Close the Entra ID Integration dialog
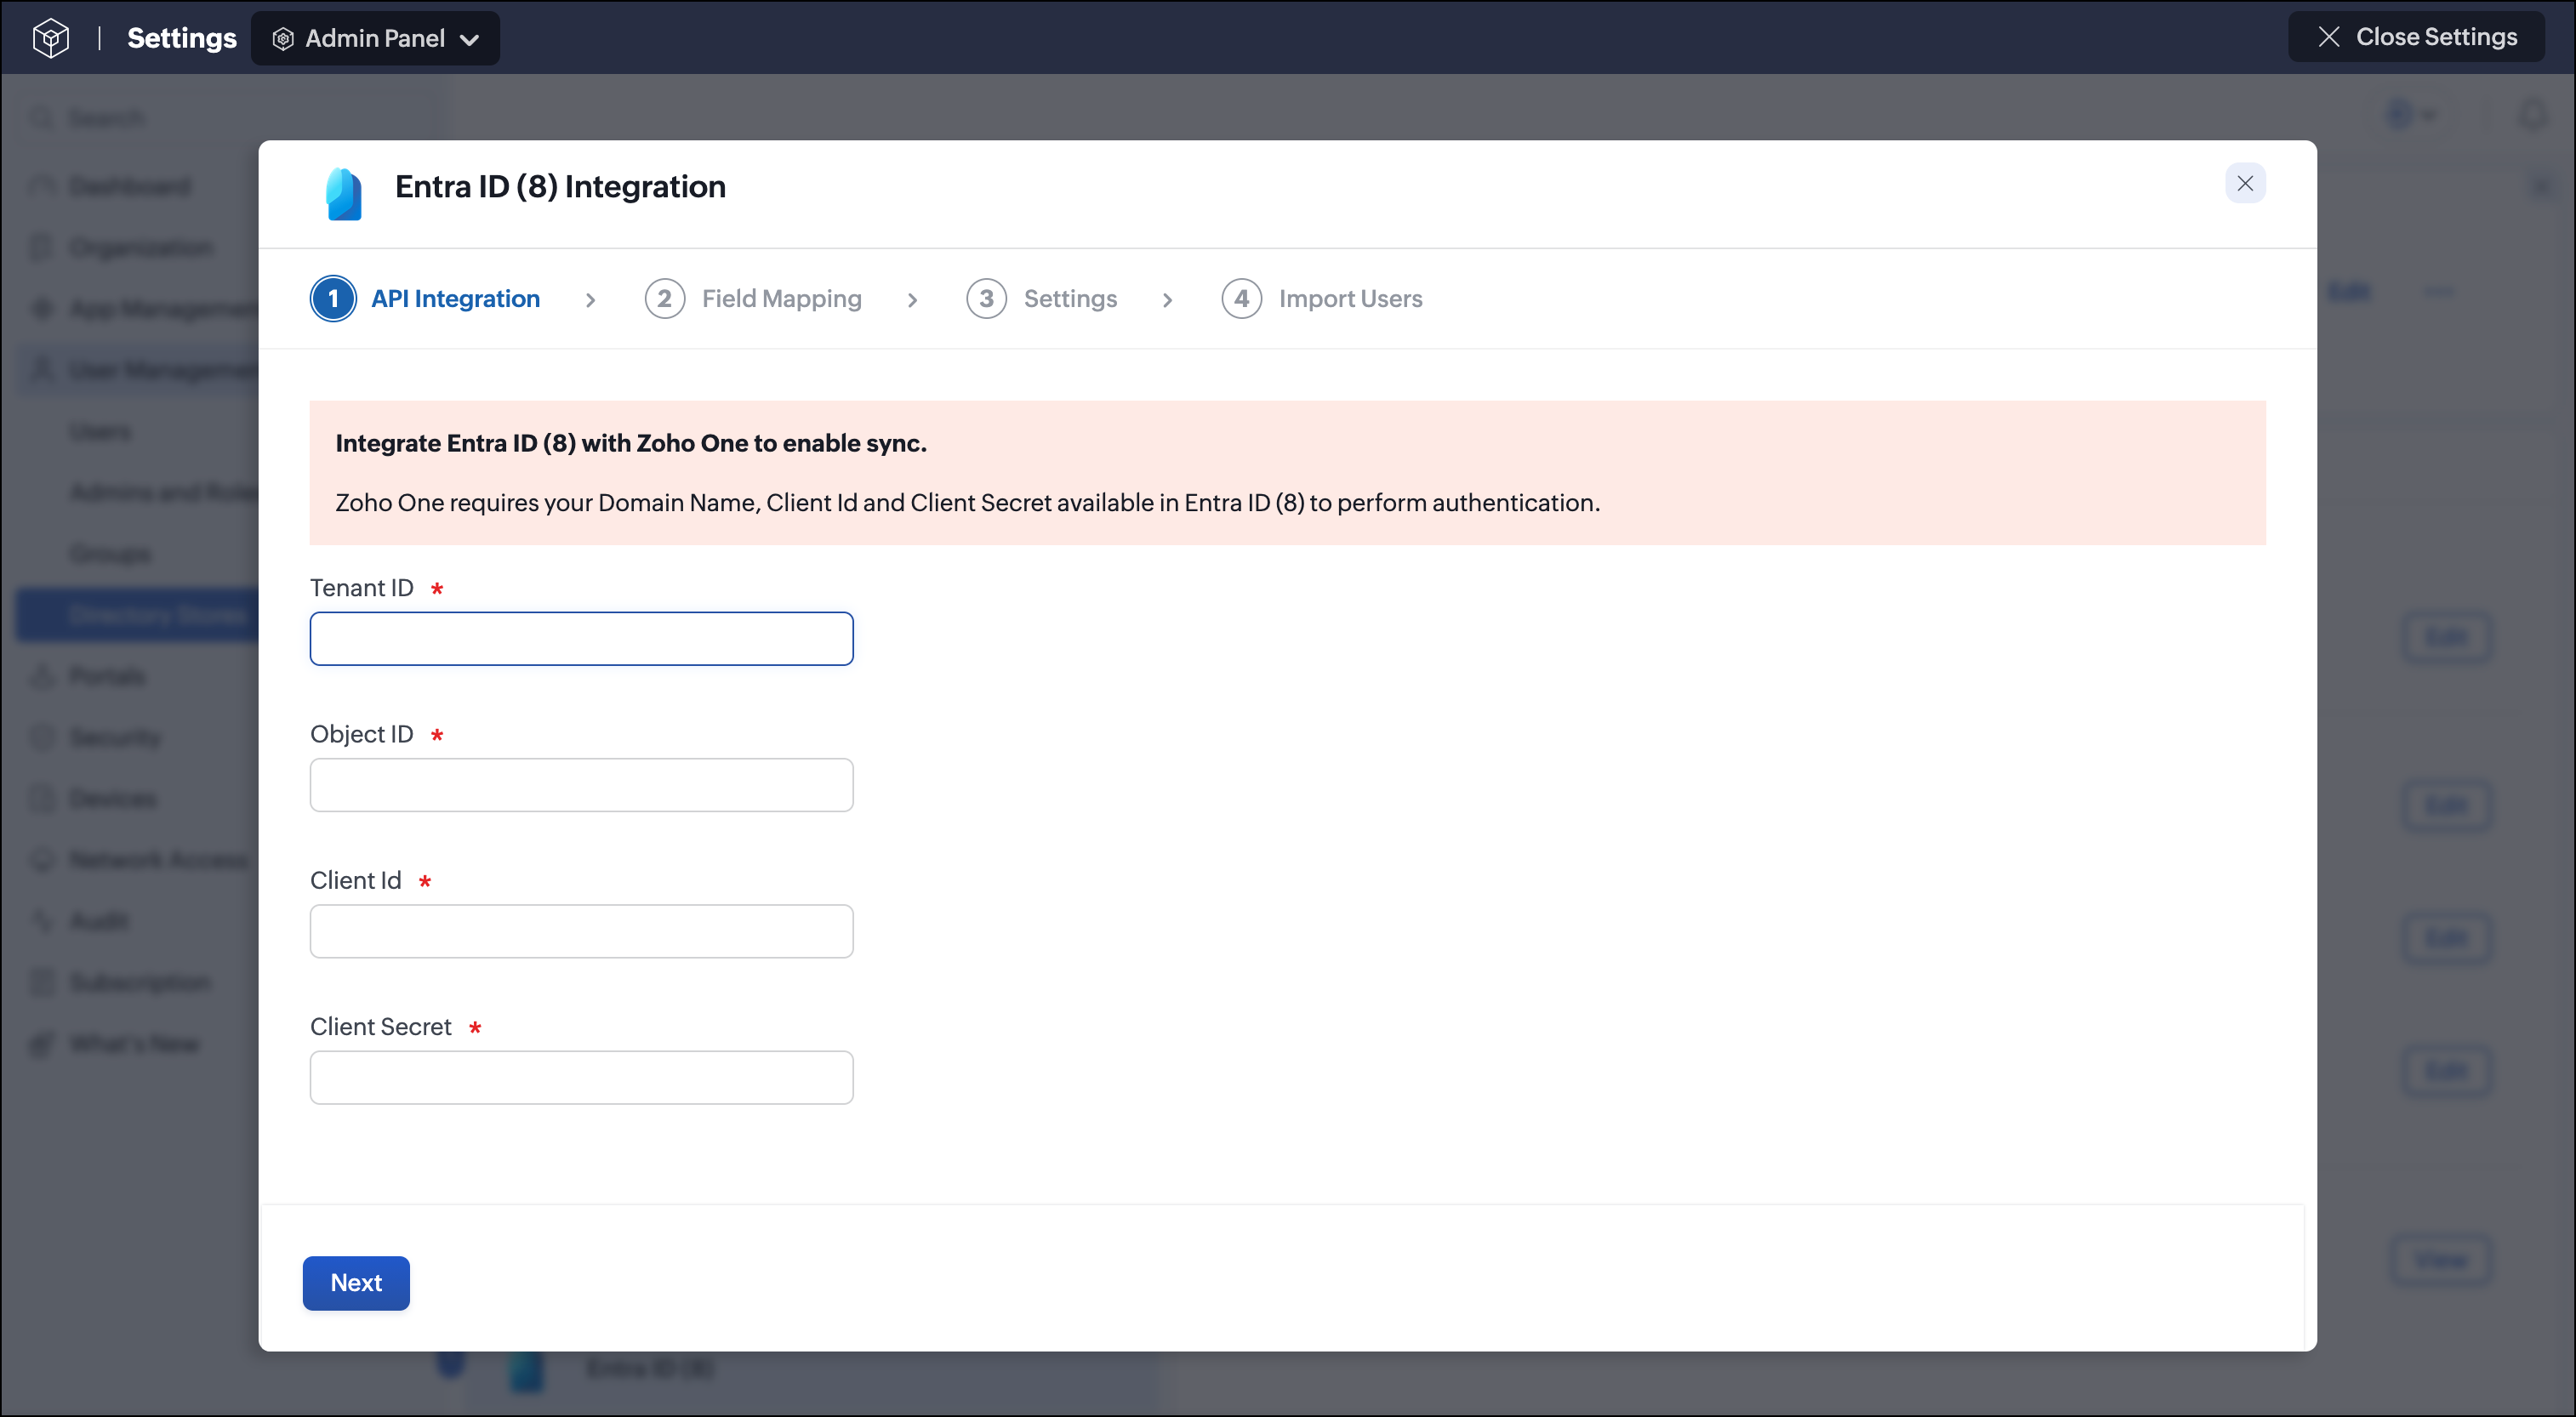The image size is (2576, 1417). (2245, 183)
